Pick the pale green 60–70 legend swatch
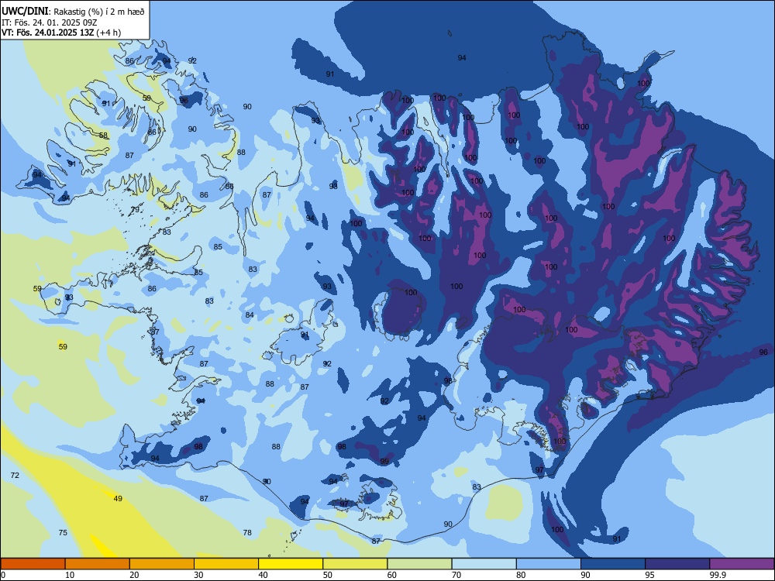This screenshot has width=775, height=581. [x=419, y=564]
